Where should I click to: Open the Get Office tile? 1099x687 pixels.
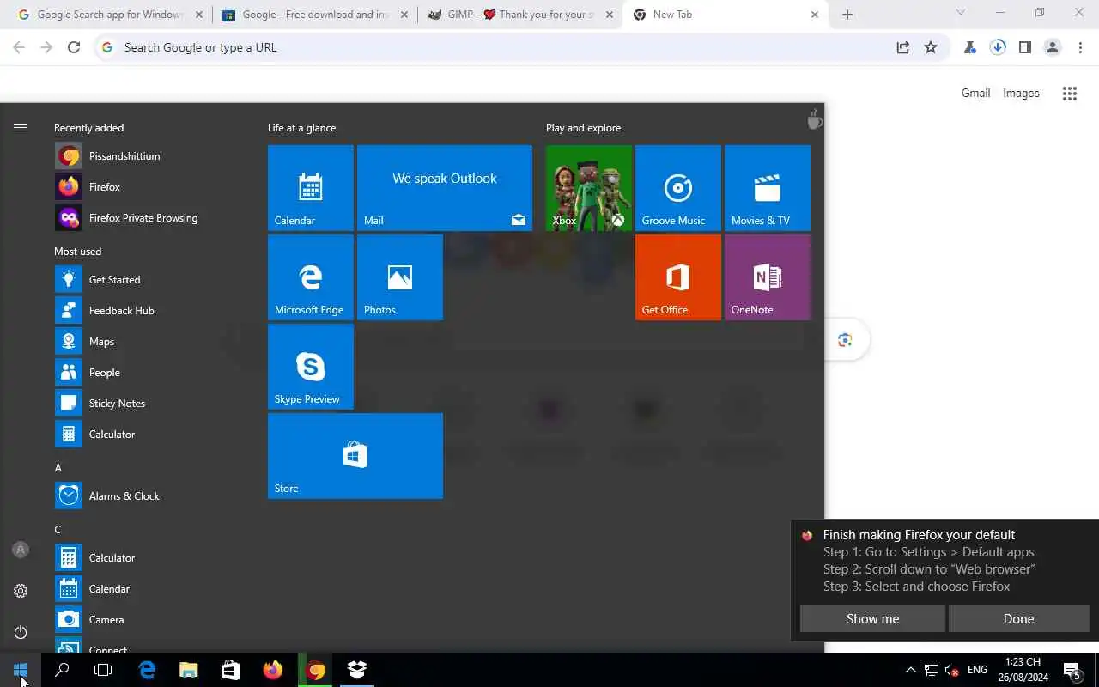point(678,277)
